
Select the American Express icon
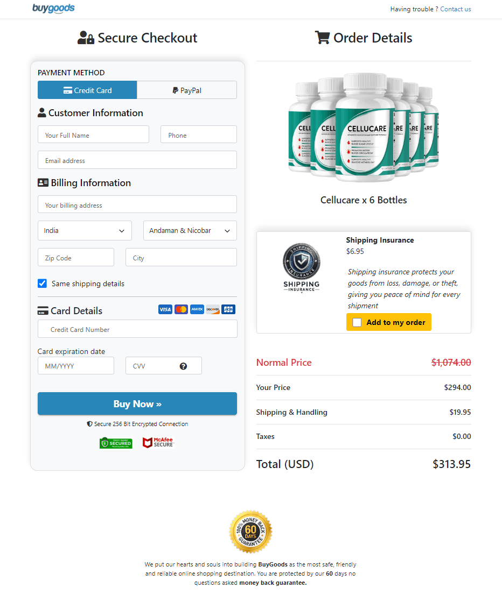click(x=197, y=309)
